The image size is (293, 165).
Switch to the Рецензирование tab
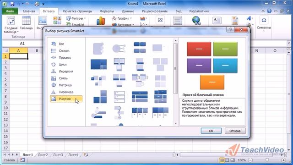pos(155,11)
